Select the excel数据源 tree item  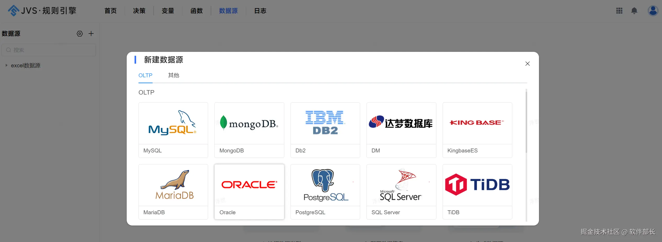coord(26,65)
